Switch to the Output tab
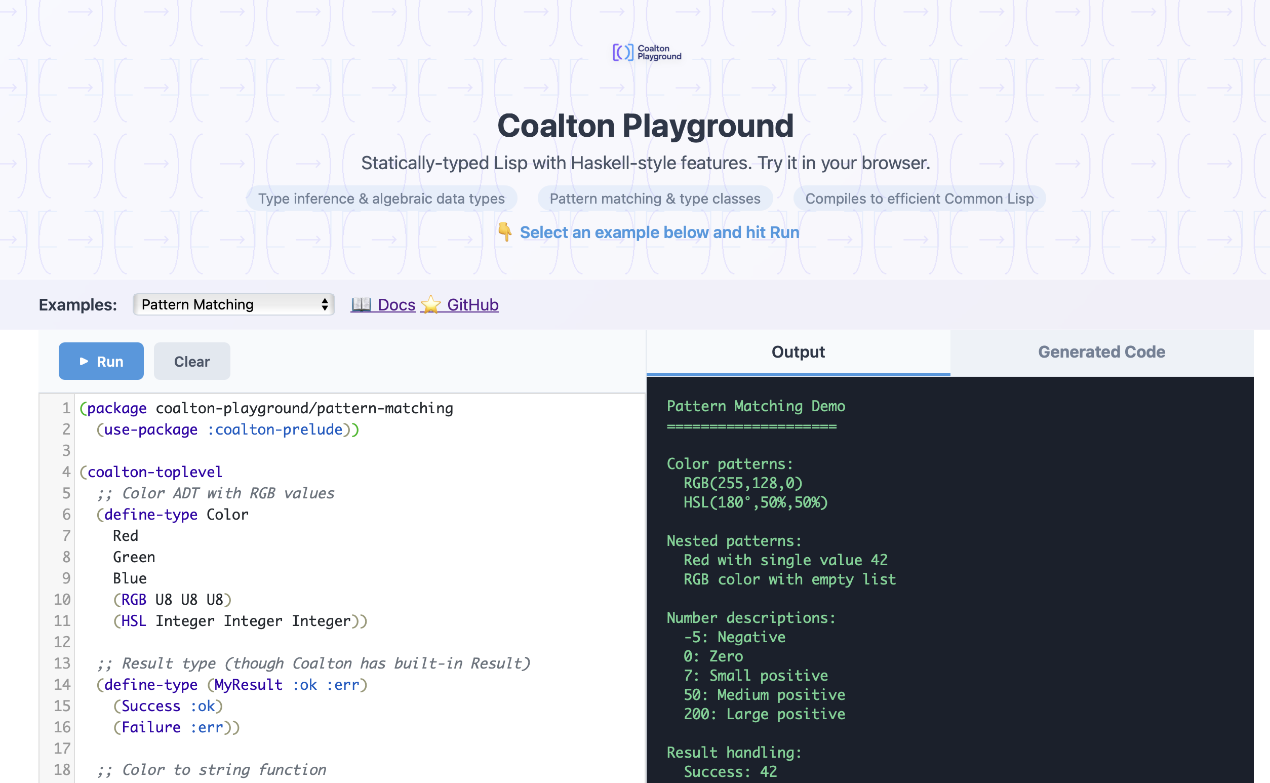The width and height of the screenshot is (1270, 783). point(798,352)
